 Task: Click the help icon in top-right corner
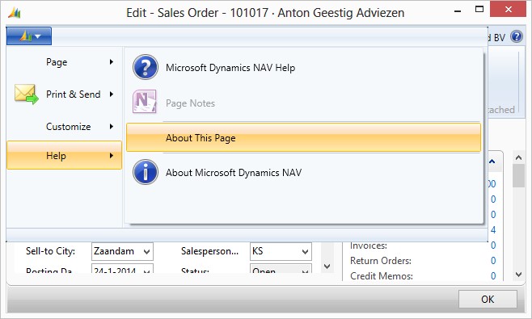click(517, 36)
